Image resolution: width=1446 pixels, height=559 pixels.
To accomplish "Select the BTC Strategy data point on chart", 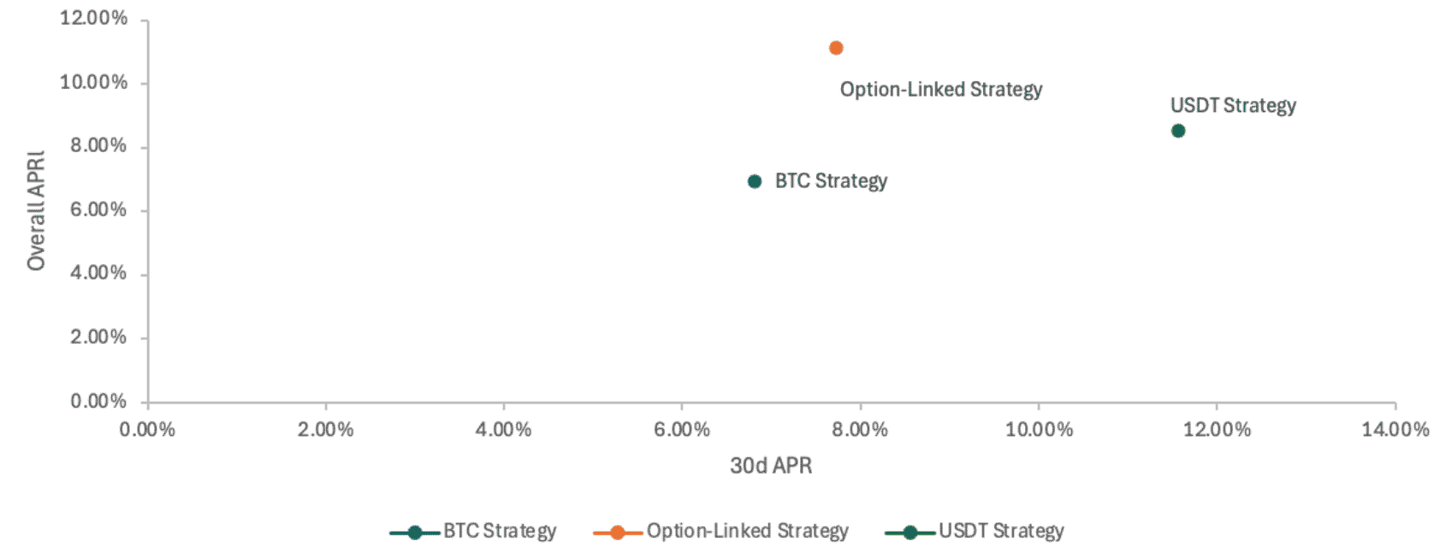I will pyautogui.click(x=754, y=181).
